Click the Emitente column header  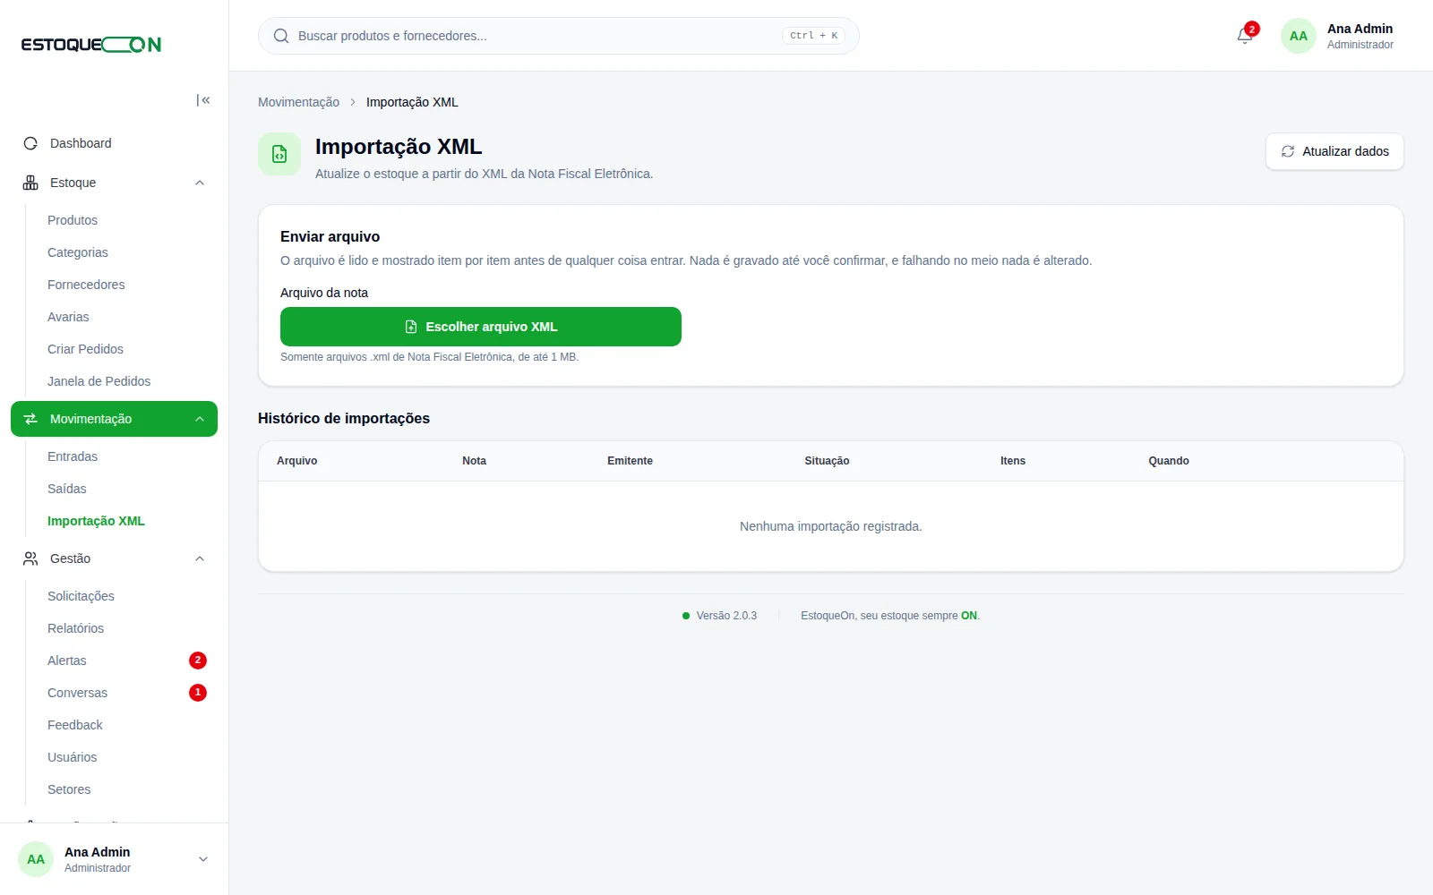(630, 461)
